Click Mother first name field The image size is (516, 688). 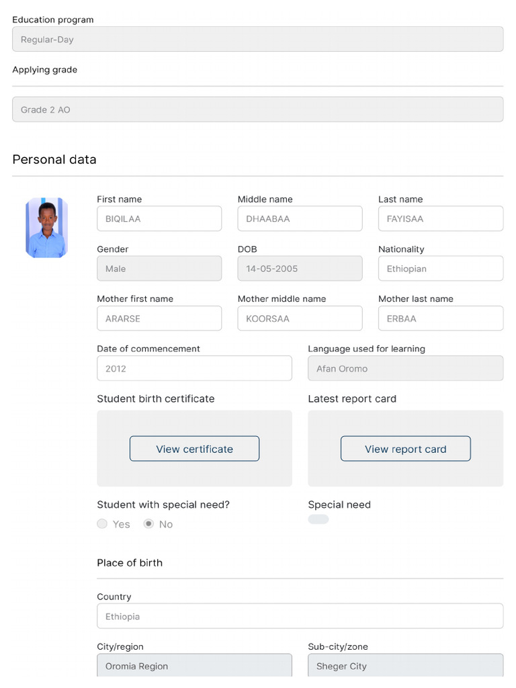click(159, 318)
